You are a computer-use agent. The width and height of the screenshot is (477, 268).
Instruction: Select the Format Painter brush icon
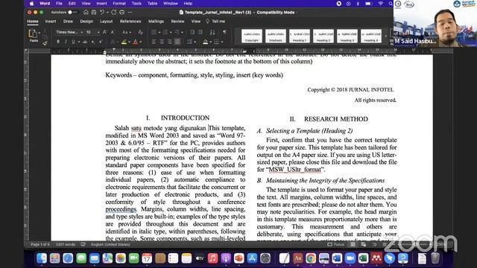pos(45,43)
